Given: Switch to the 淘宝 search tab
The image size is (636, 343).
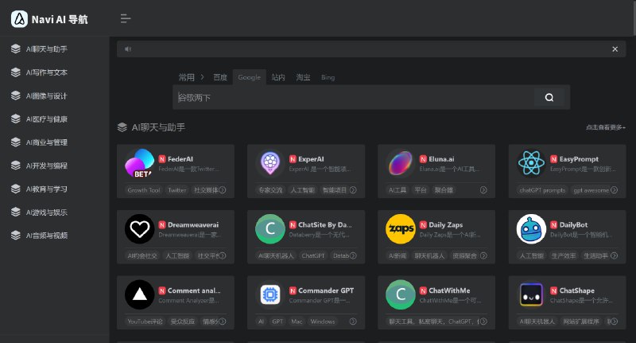Looking at the screenshot, I should click(303, 77).
